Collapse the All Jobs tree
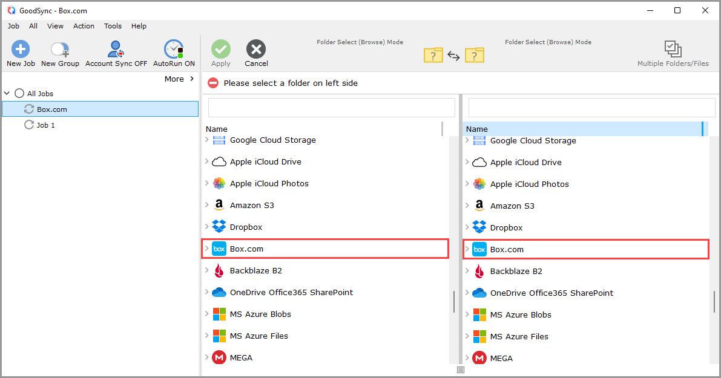Viewport: 721px width, 378px height. coord(7,93)
